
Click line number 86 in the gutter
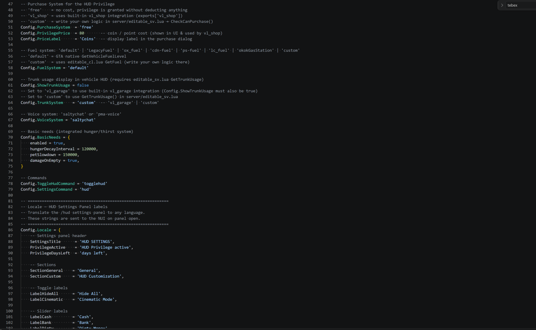coord(10,230)
